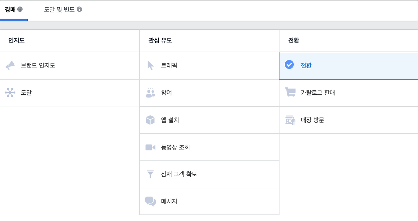418x221 pixels.
Task: Switch to the 도달 및 빈도 tab
Action: tap(60, 9)
